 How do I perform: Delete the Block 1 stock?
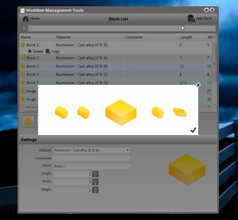pyautogui.click(x=36, y=51)
